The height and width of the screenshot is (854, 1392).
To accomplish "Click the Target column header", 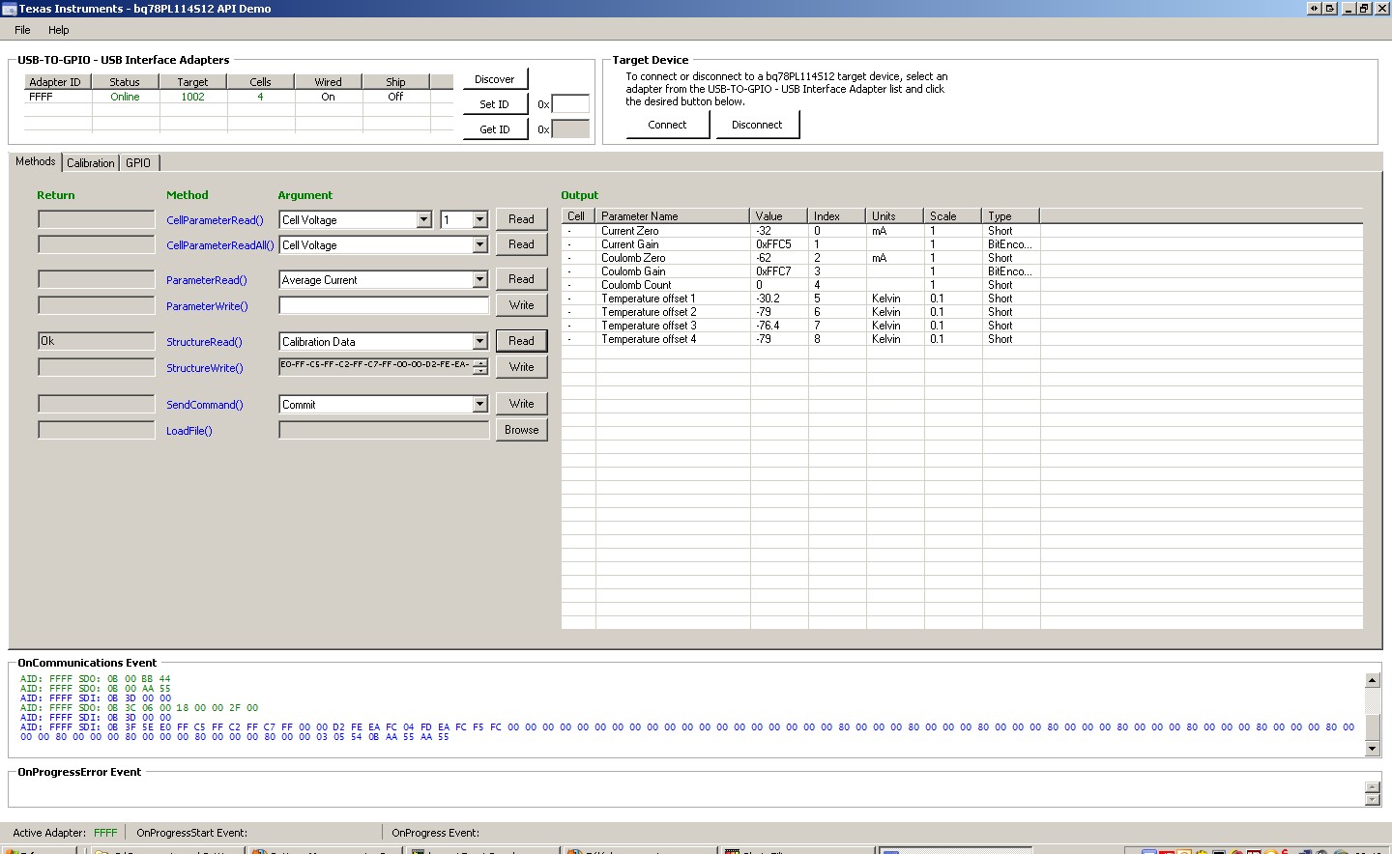I will click(x=192, y=82).
